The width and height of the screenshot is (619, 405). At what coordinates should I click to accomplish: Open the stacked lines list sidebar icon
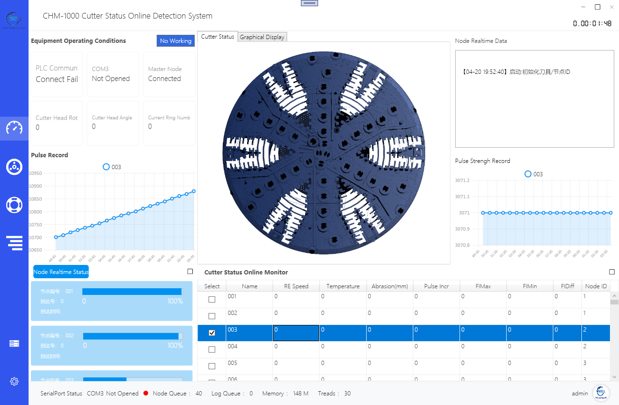point(15,243)
